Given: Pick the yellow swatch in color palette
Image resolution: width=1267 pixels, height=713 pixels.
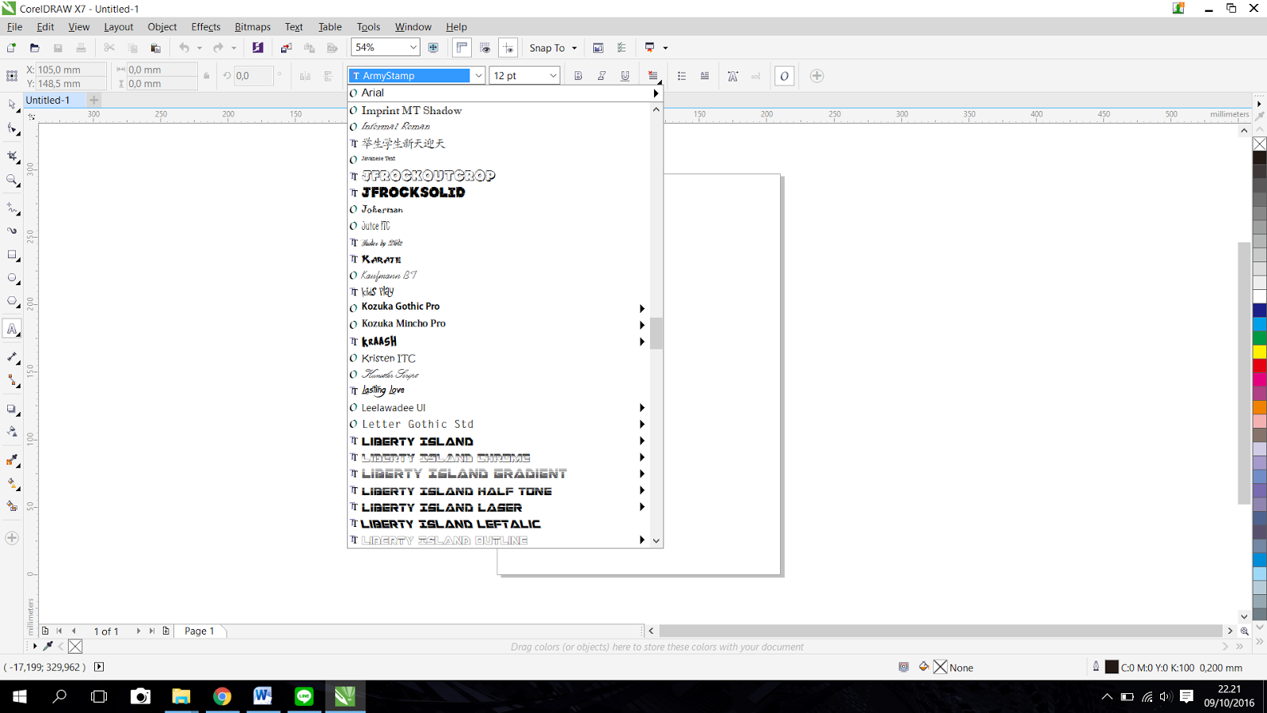Looking at the screenshot, I should 1260,352.
